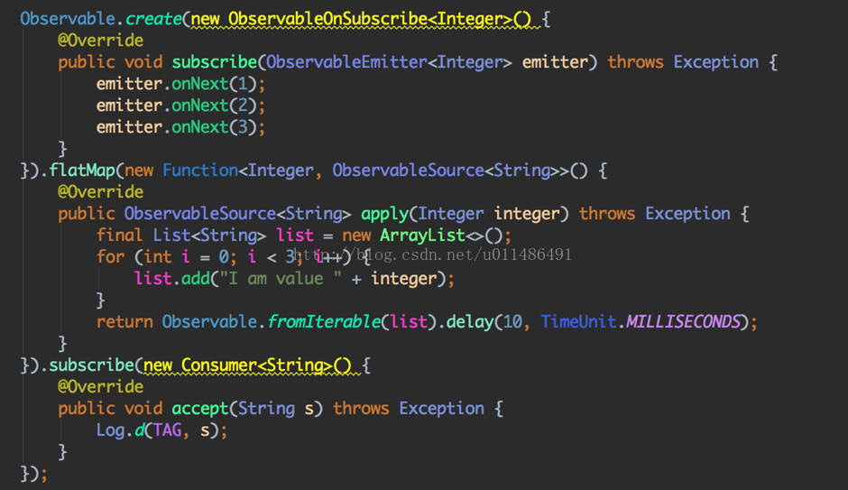Click the final closing '});' line
The height and width of the screenshot is (490, 848).
(x=34, y=473)
